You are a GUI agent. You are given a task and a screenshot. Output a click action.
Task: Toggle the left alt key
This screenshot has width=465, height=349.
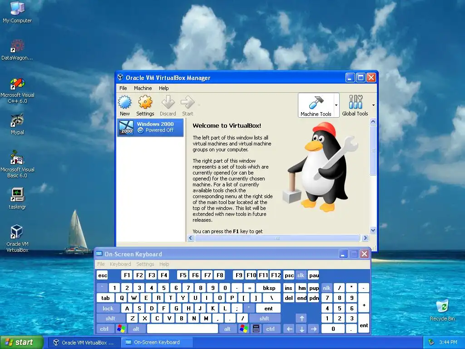click(x=136, y=329)
